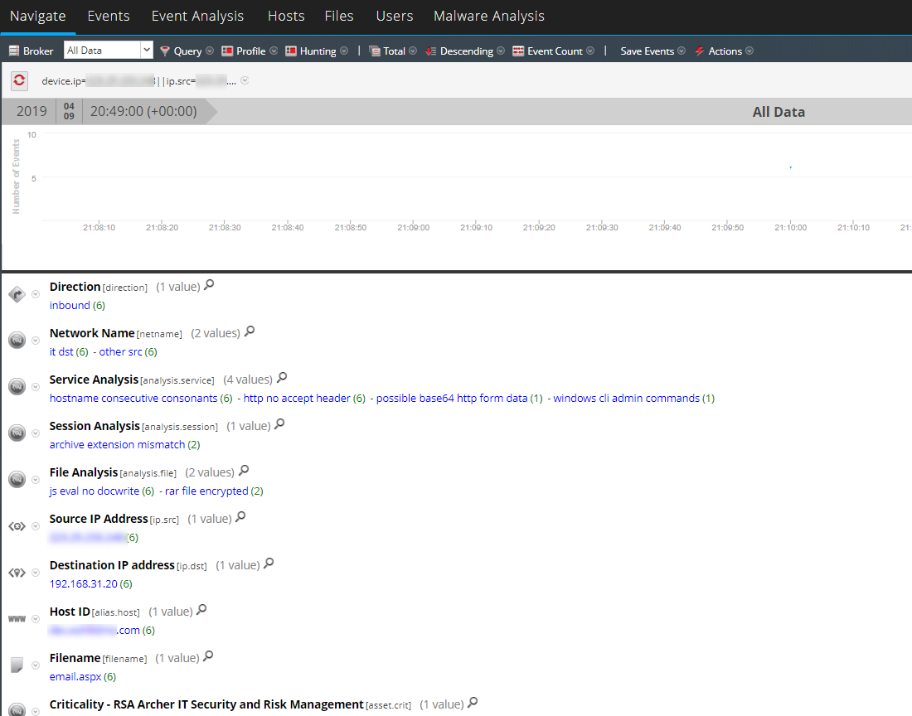Open the Events menu
The image size is (912, 716).
(108, 16)
